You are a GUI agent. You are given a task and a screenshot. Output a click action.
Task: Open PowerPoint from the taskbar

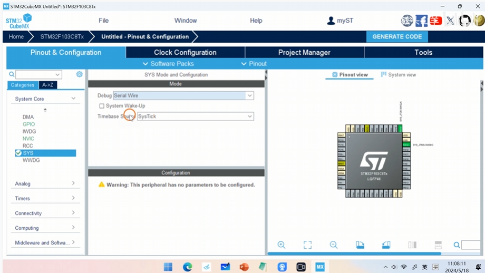tap(244, 267)
